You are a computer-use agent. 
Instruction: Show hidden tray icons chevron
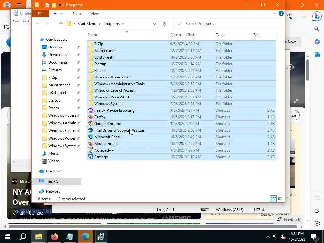click(268, 237)
